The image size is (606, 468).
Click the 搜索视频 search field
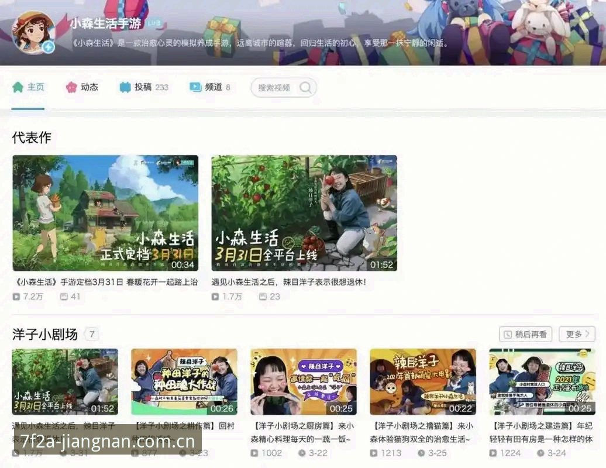pos(284,88)
